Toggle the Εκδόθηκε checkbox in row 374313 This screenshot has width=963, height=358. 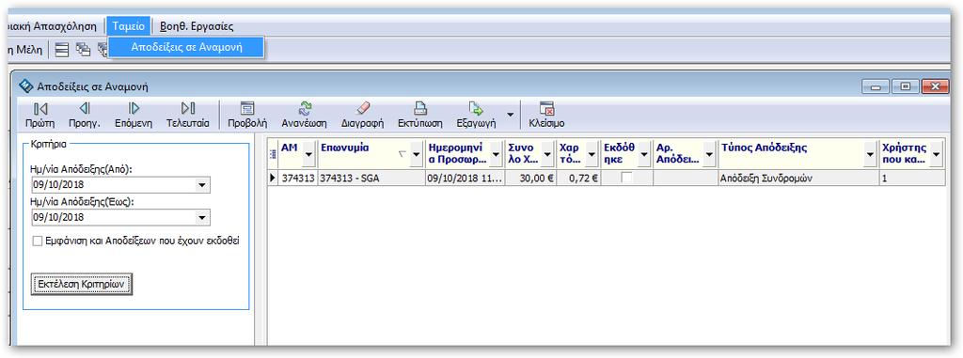(626, 179)
